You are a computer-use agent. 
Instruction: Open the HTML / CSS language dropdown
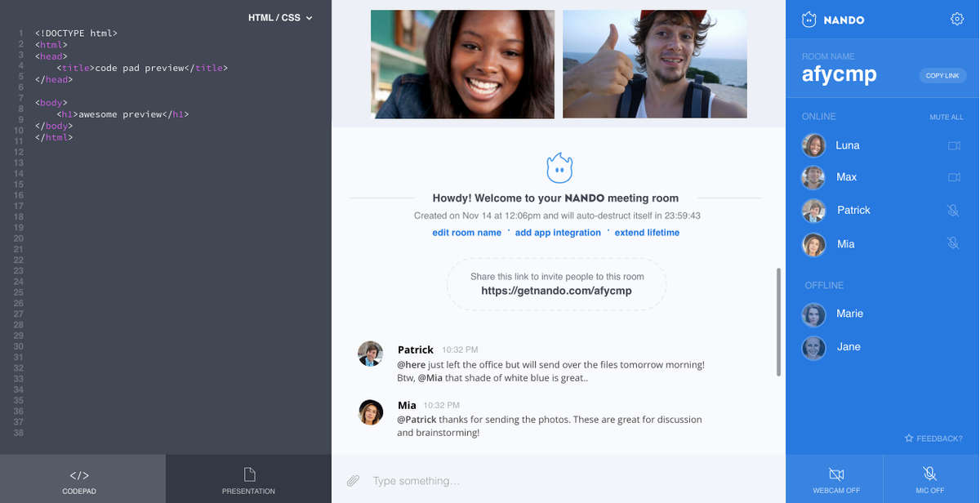pos(280,17)
